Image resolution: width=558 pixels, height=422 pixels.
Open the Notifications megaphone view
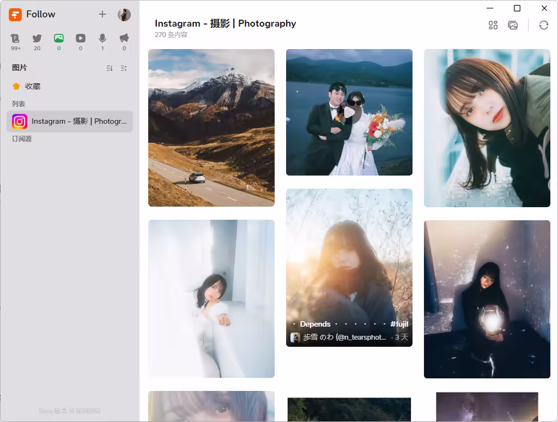coord(124,39)
